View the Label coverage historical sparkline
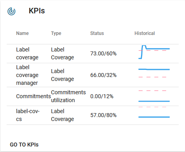This screenshot has height=152, width=185. click(154, 52)
